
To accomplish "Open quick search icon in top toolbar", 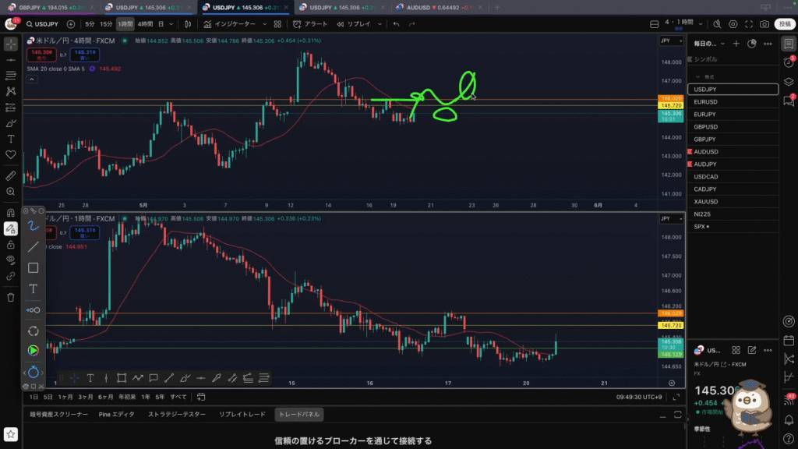I will (717, 24).
